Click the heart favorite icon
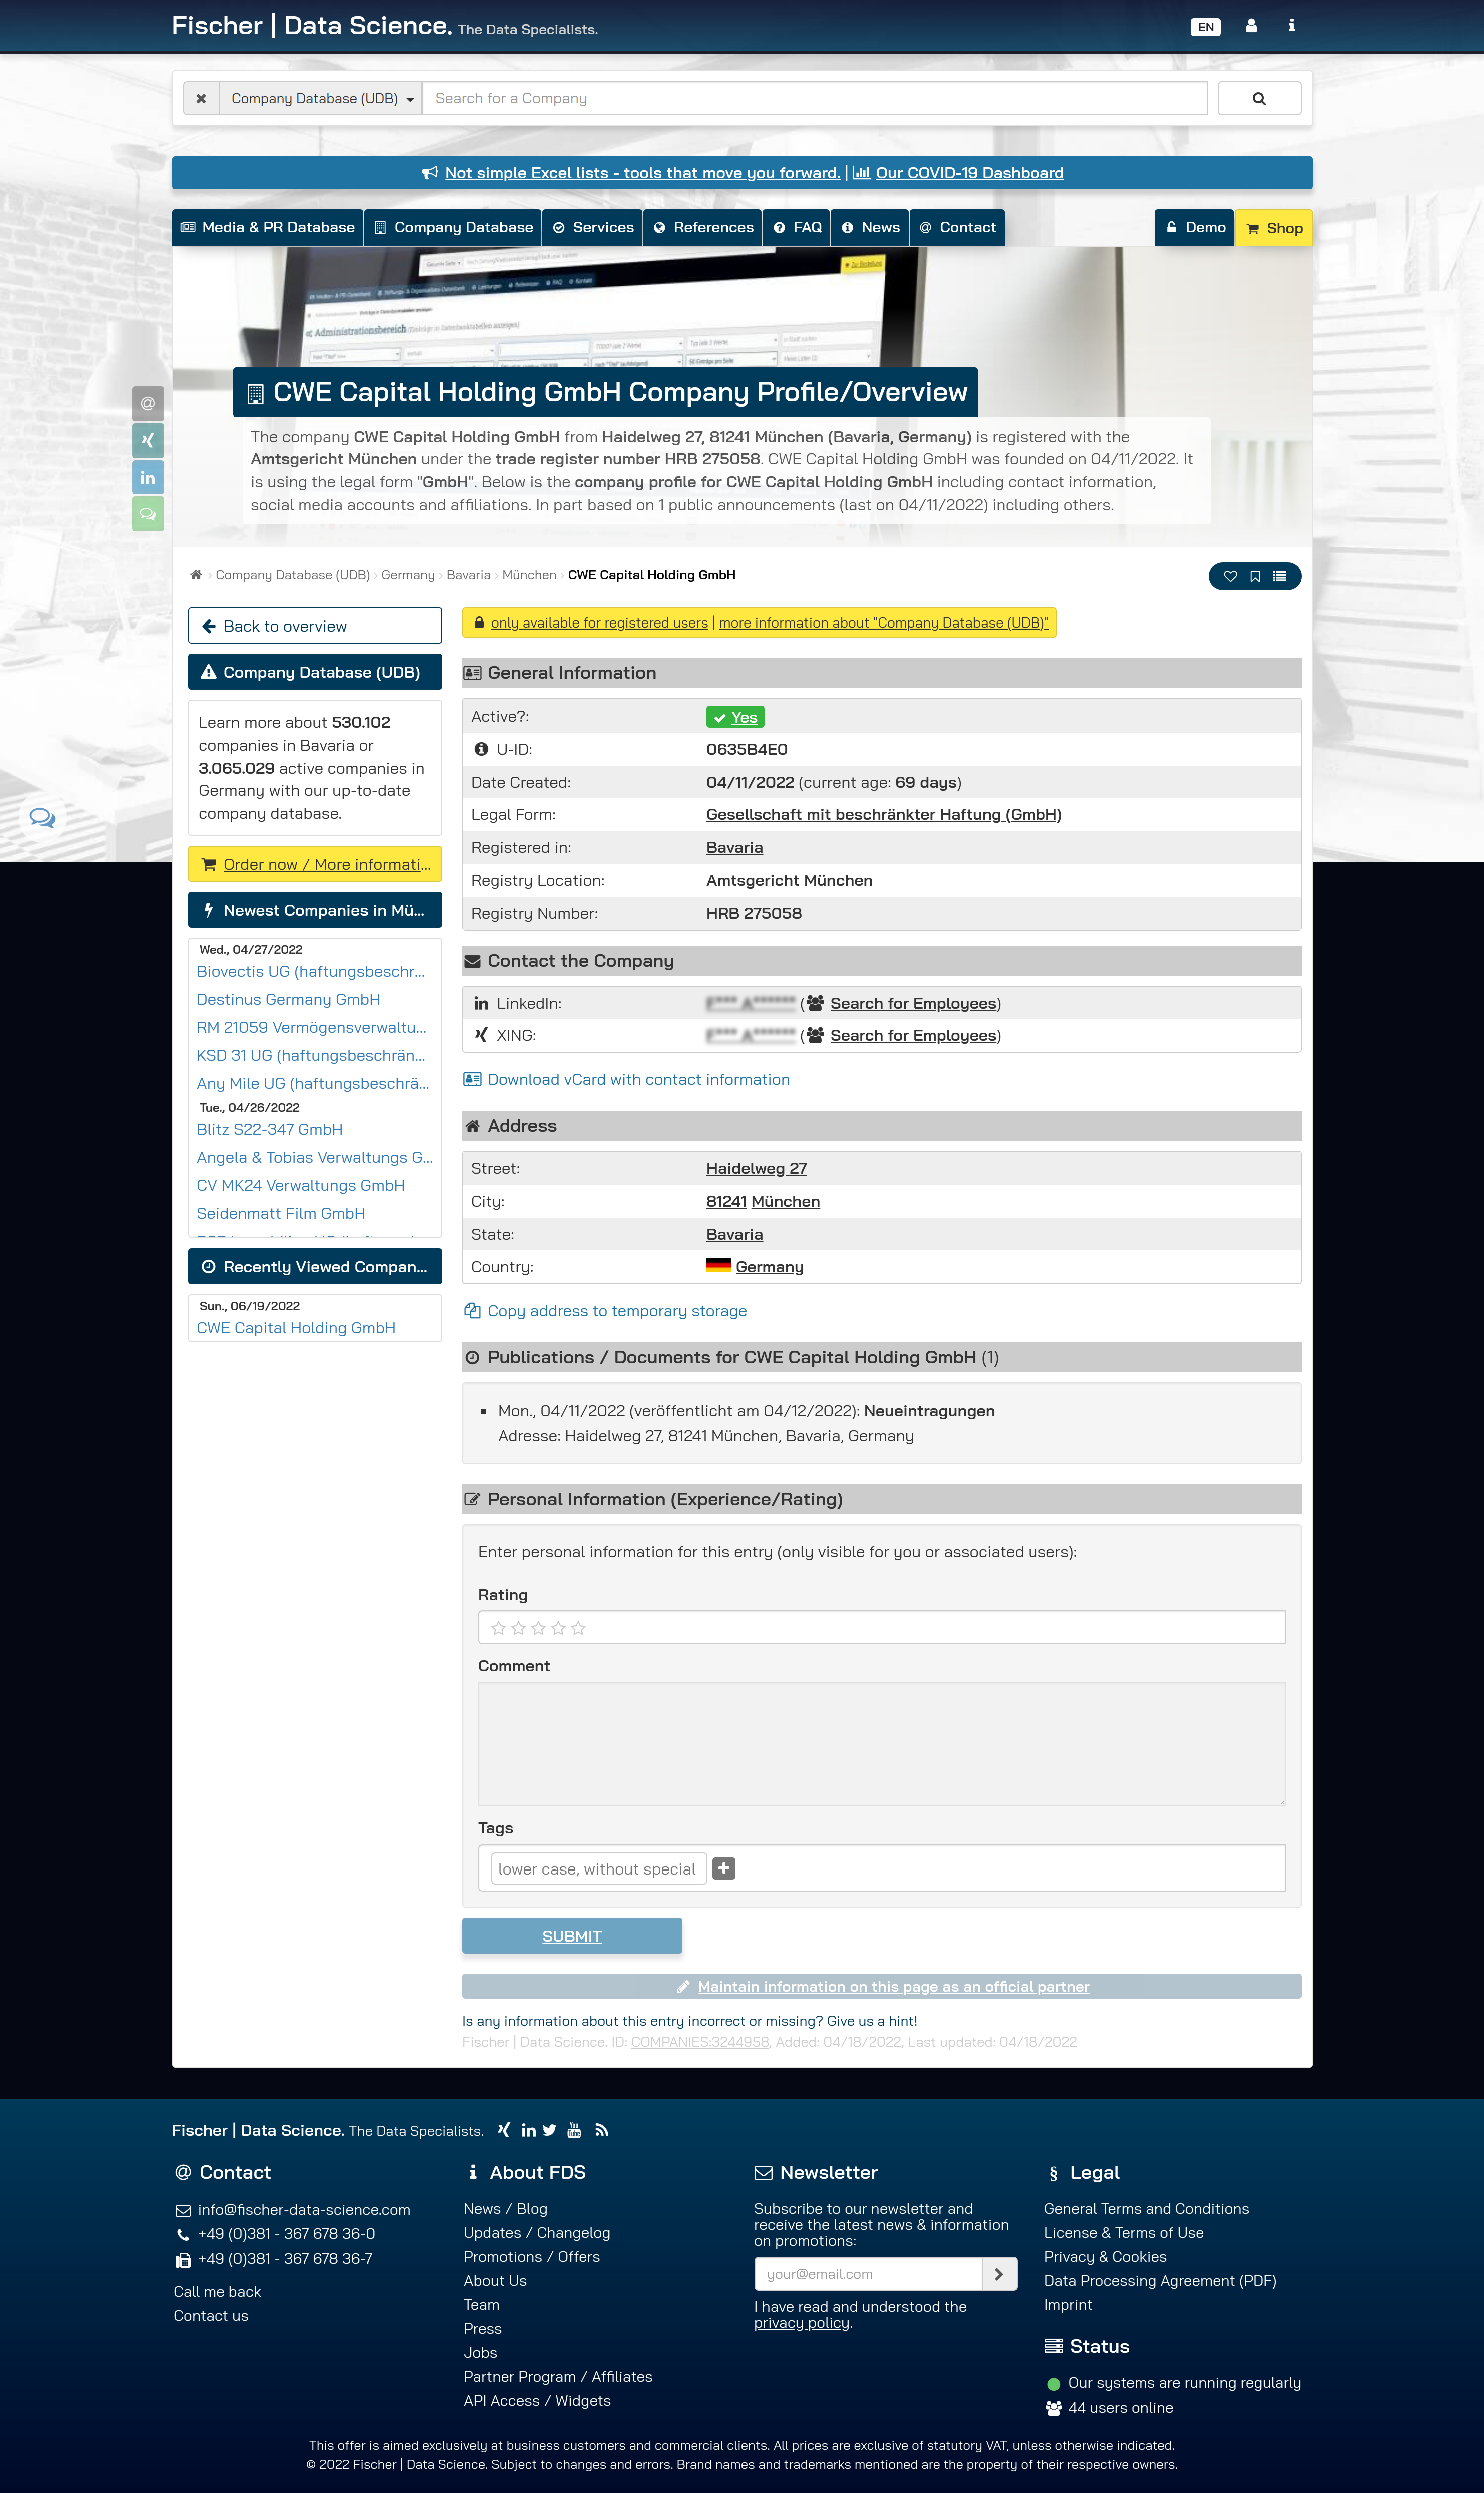This screenshot has width=1484, height=2493. pyautogui.click(x=1230, y=577)
